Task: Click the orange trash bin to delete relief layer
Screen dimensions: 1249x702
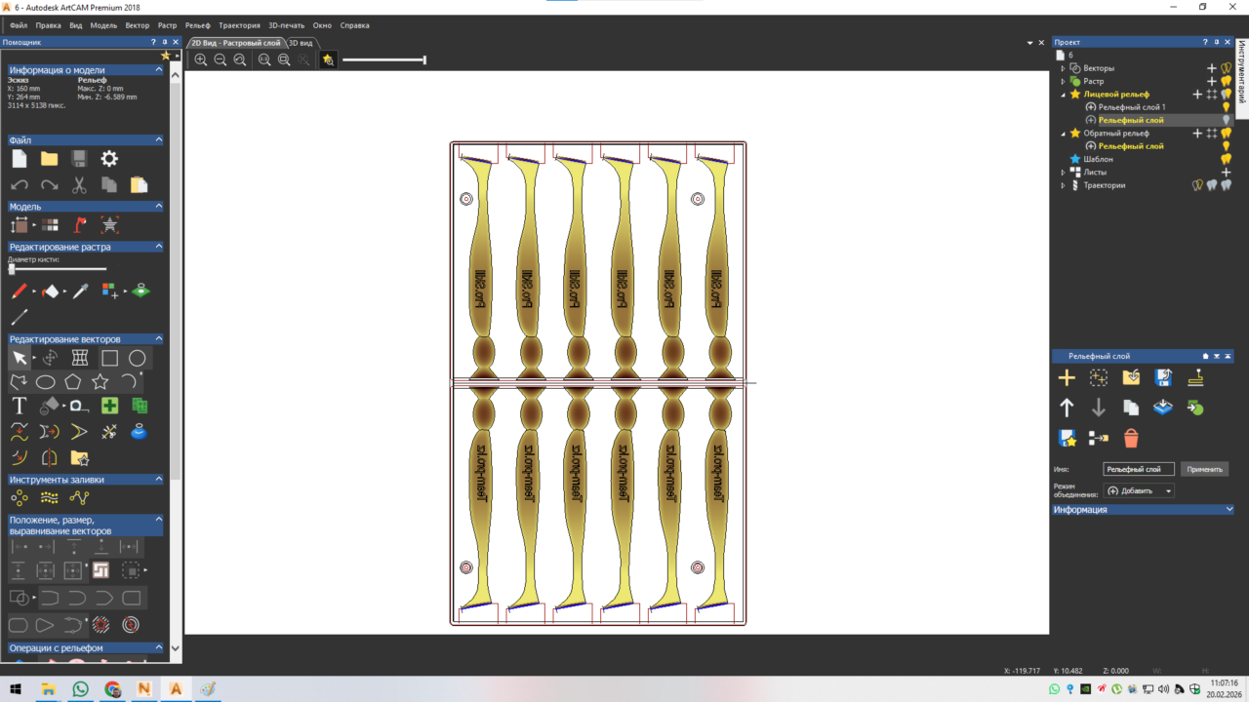Action: pyautogui.click(x=1131, y=438)
